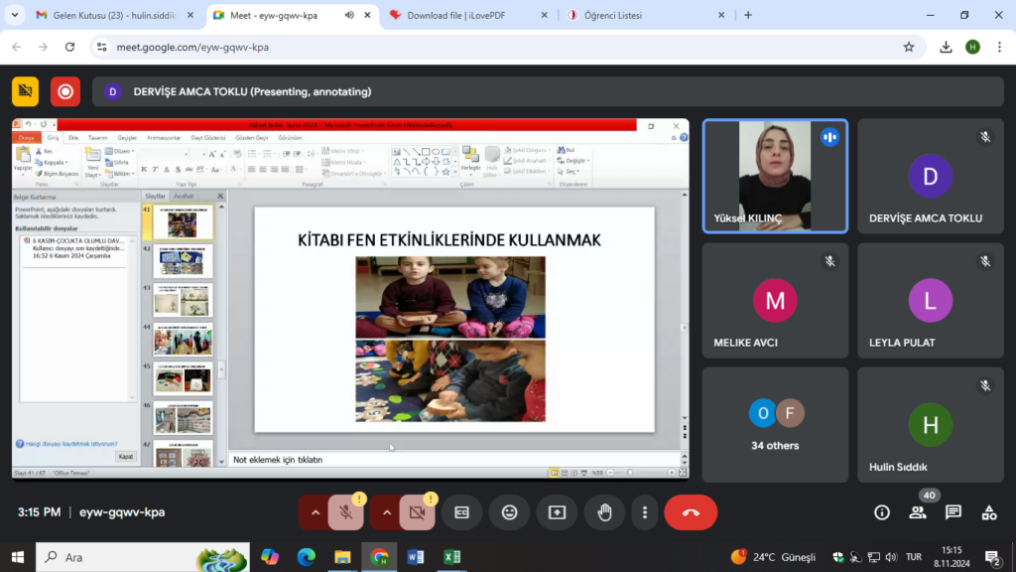Click the present screen button
Screen dimensions: 1016x572
(x=557, y=512)
